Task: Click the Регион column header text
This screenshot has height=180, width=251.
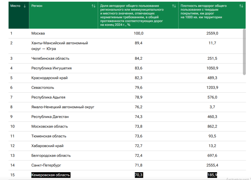Action: (37, 6)
